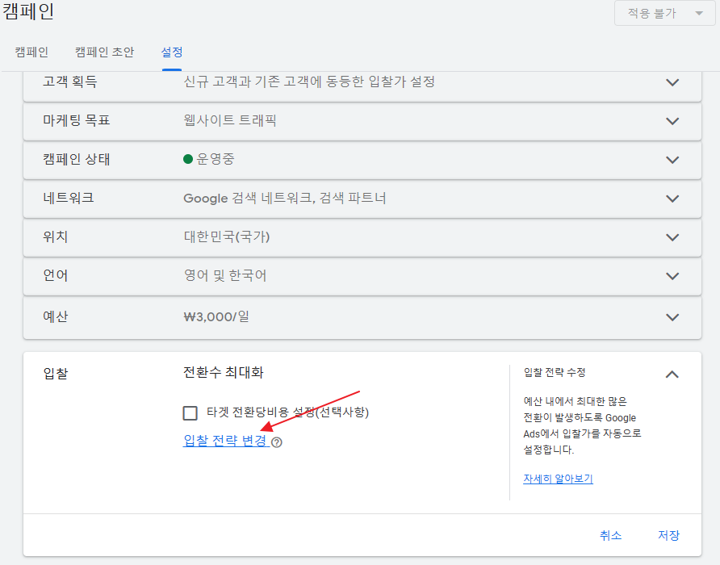Viewport: 720px width, 565px height.
Task: Expand the 예산 row chevron
Action: pos(672,317)
